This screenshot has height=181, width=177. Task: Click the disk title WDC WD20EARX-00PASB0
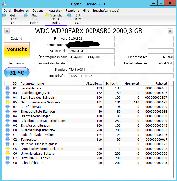point(89,31)
